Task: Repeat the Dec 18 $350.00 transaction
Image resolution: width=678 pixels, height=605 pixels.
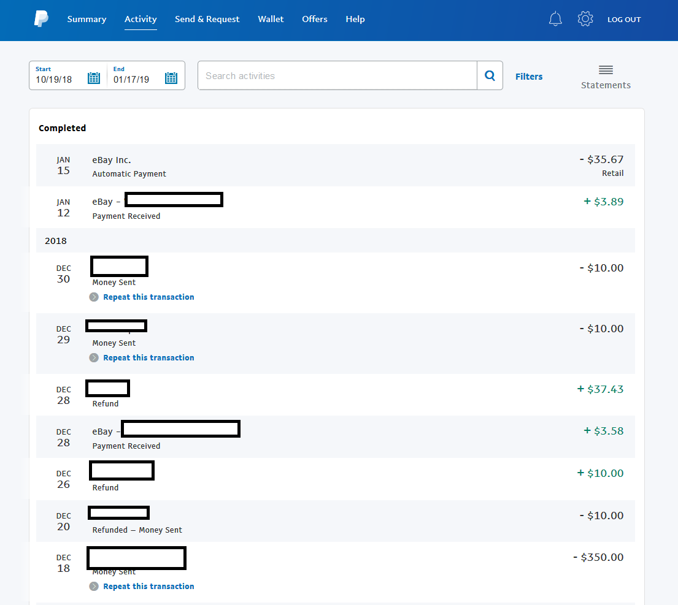Action: 148,587
